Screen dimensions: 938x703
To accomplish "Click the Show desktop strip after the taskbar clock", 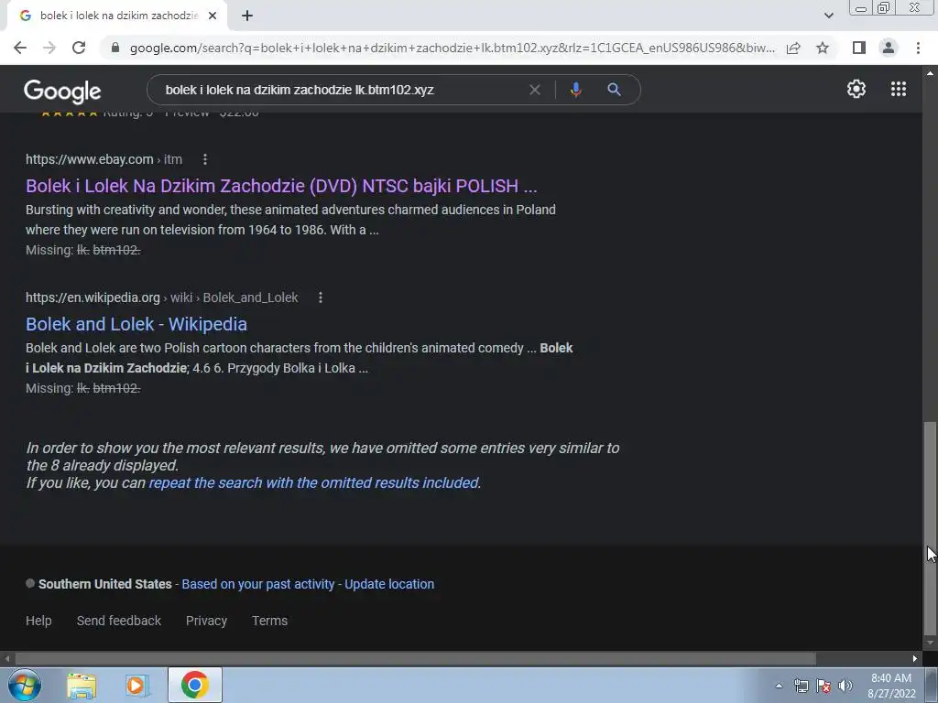I will point(932,686).
